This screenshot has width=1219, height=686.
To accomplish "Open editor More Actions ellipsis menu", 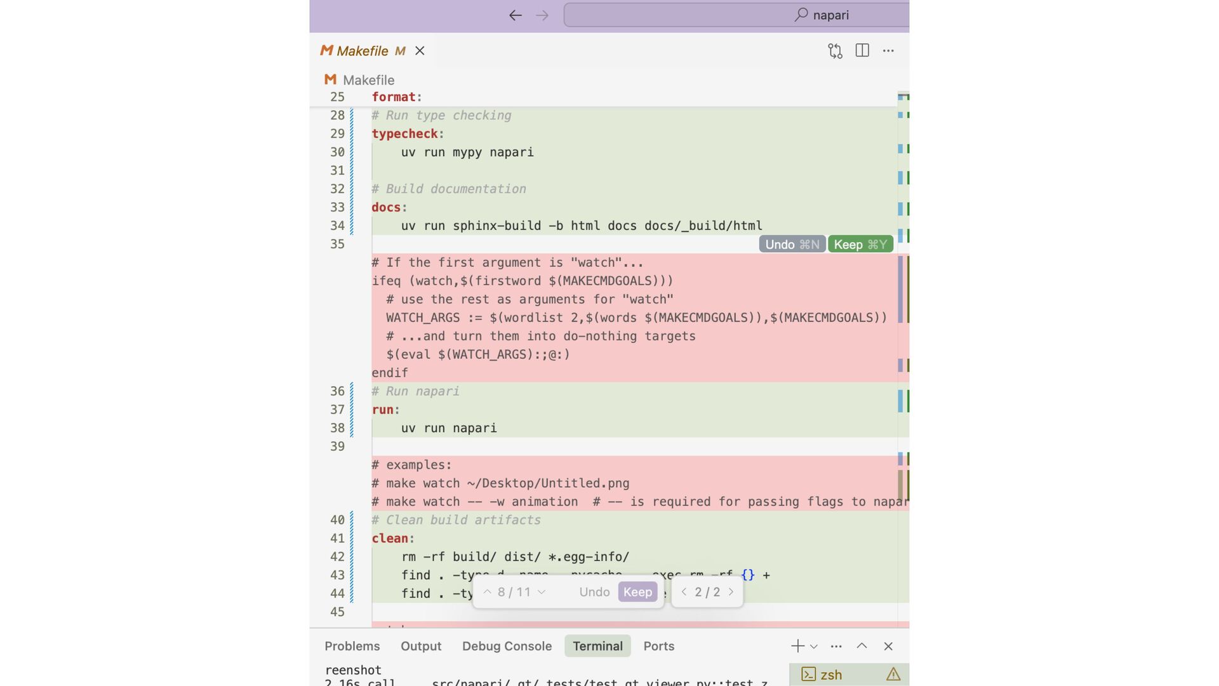I will click(888, 51).
